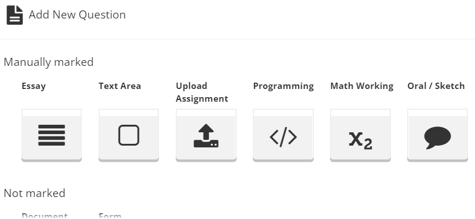475x219 pixels.
Task: Click the divider line below the header
Action: pyautogui.click(x=238, y=39)
